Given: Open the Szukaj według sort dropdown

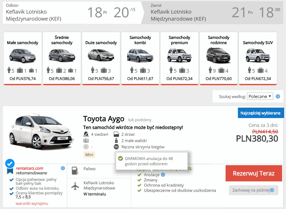Looking at the screenshot, I should click(x=260, y=96).
